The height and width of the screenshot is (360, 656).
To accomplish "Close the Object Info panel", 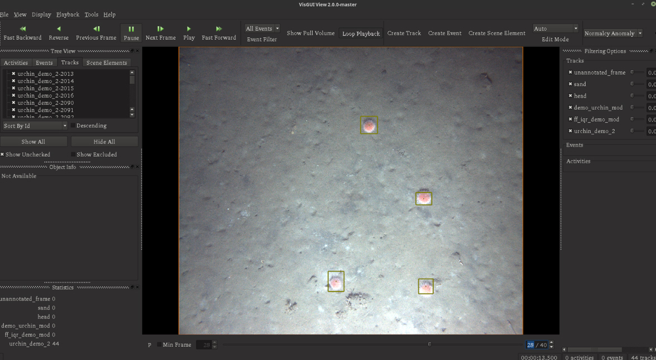I will (x=137, y=167).
